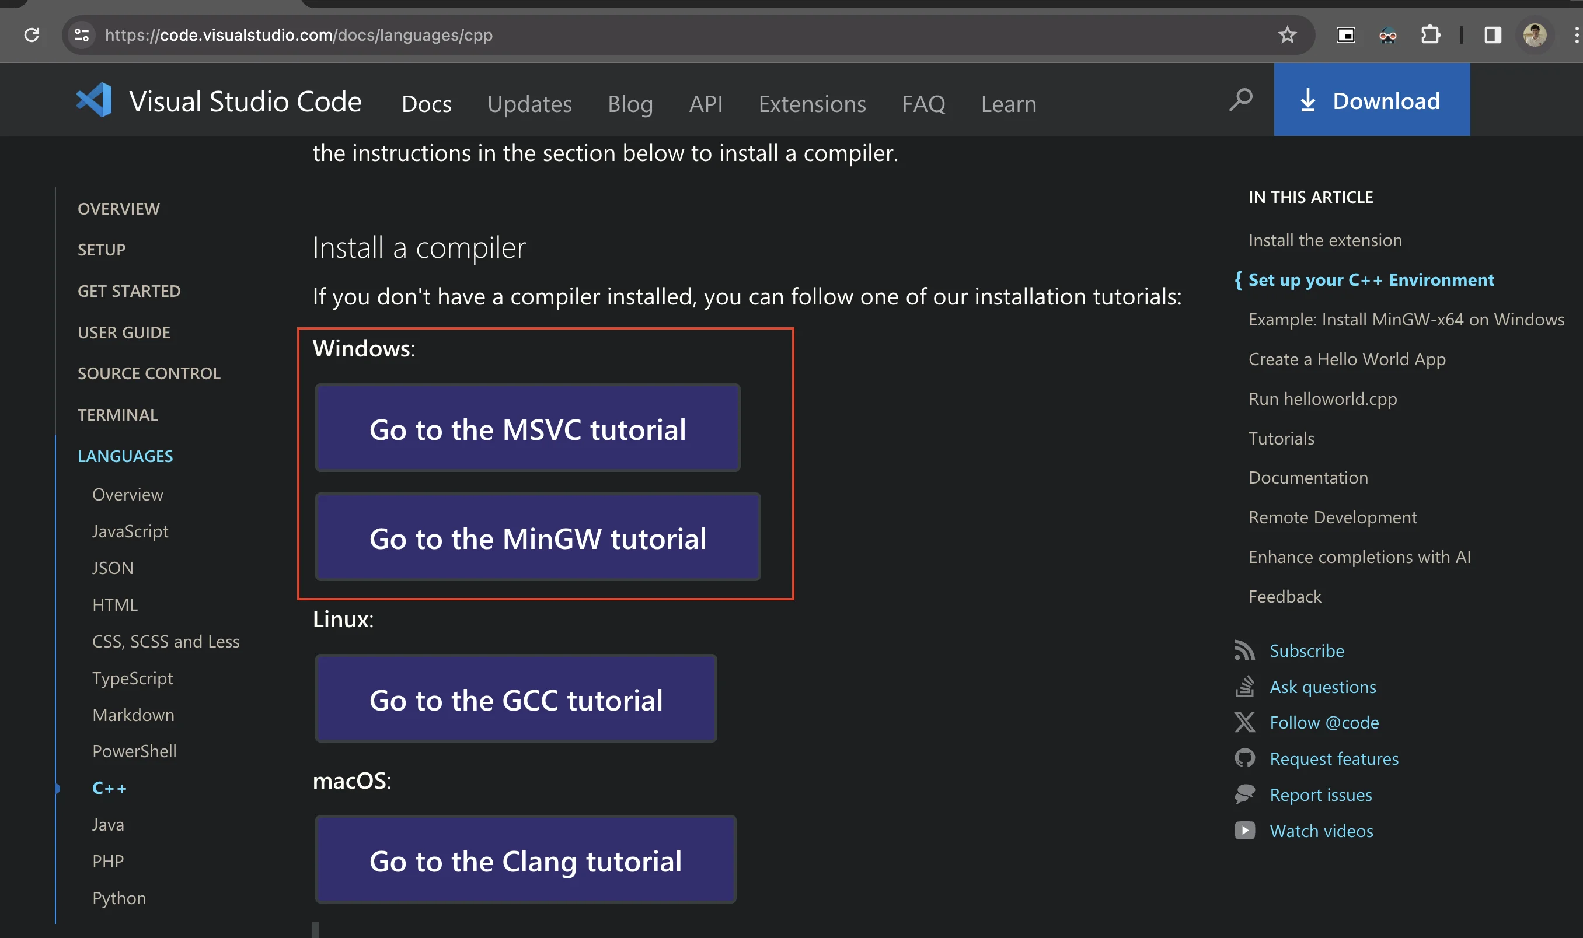
Task: Open site information icon in address bar
Action: point(82,35)
